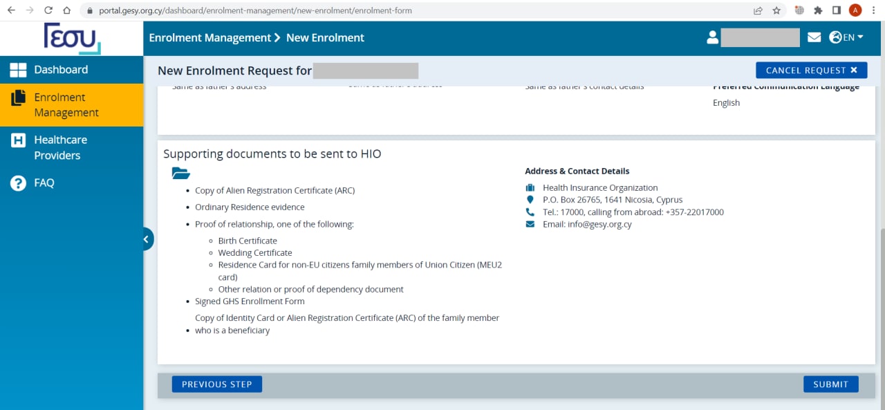Open the EN language dropdown
The image size is (885, 410).
[846, 37]
